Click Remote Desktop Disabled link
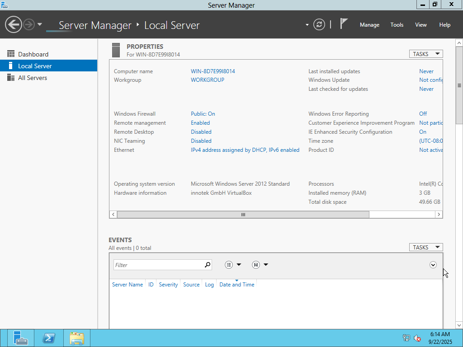 coord(201,132)
